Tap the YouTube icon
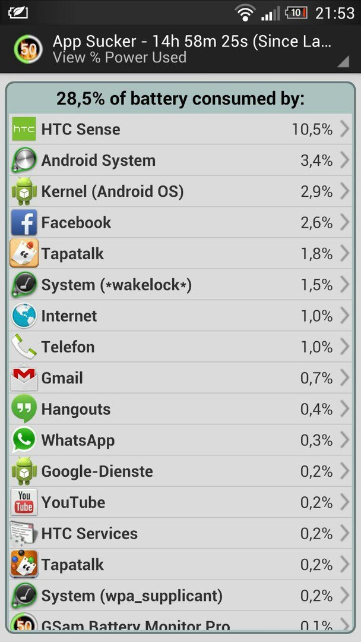This screenshot has width=361, height=642. click(24, 502)
